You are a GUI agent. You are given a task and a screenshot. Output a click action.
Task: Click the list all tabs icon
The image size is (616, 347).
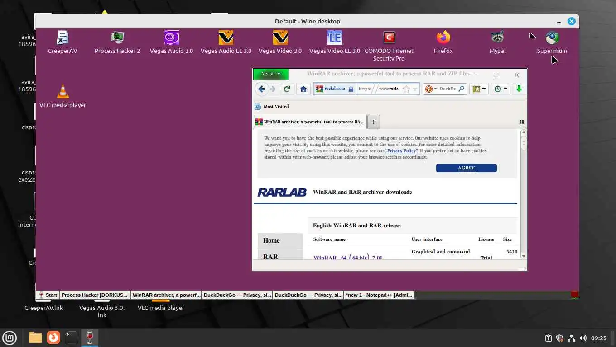click(521, 122)
